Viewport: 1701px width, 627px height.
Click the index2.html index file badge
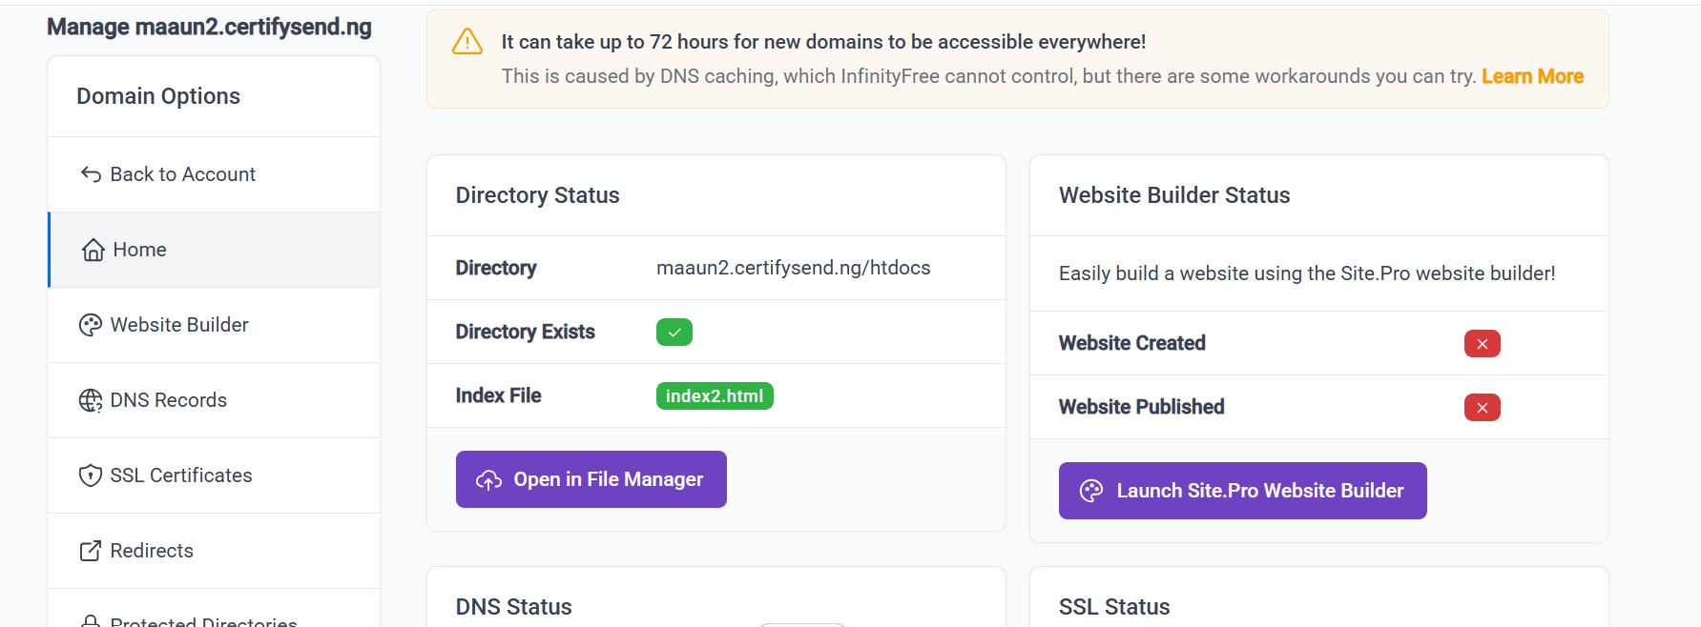(715, 396)
